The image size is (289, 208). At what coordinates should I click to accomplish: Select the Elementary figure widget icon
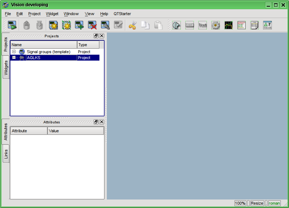176,25
